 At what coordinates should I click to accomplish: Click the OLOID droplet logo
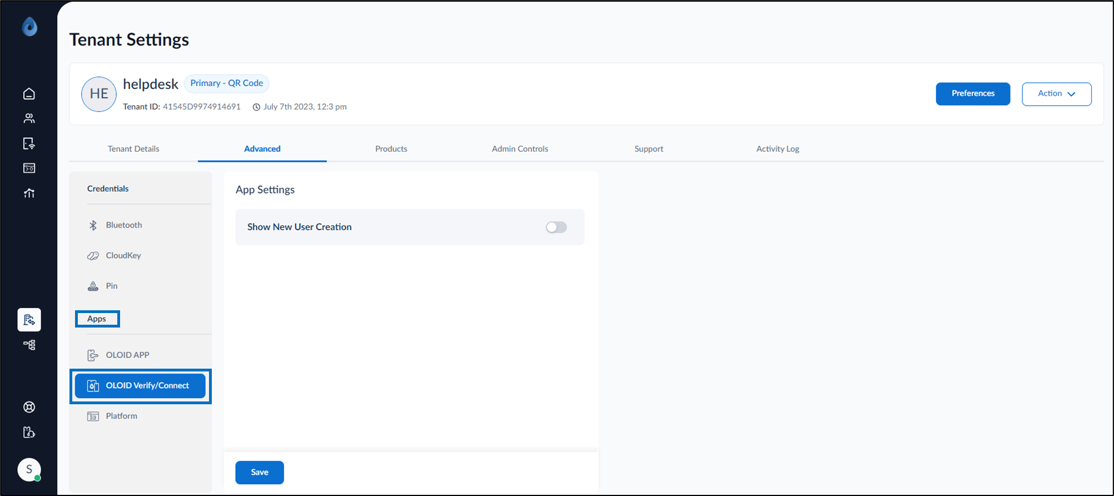pos(29,26)
